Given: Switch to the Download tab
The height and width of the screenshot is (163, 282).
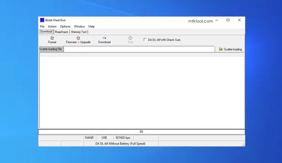Looking at the screenshot, I should 46,32.
